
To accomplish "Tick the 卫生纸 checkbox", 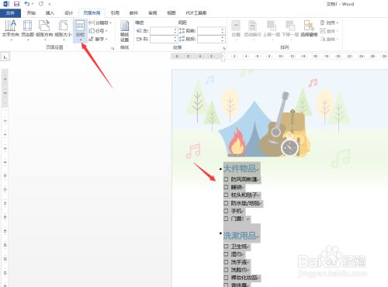I will tap(226, 247).
